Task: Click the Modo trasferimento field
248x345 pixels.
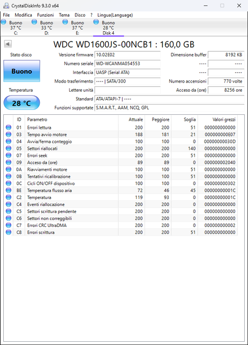Action: click(x=127, y=81)
